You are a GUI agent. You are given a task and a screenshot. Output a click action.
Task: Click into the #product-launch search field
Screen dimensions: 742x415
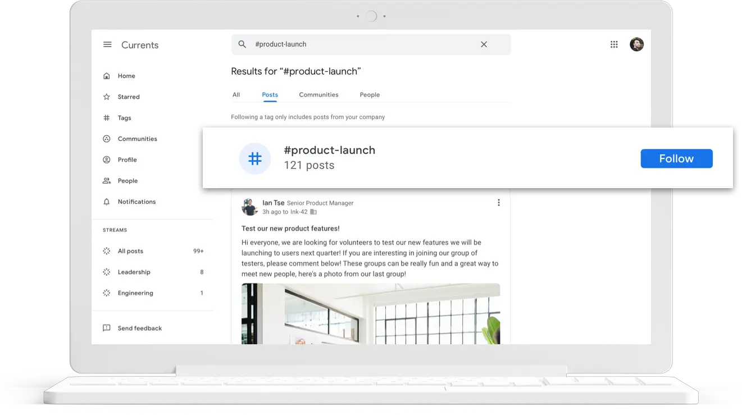(x=359, y=44)
